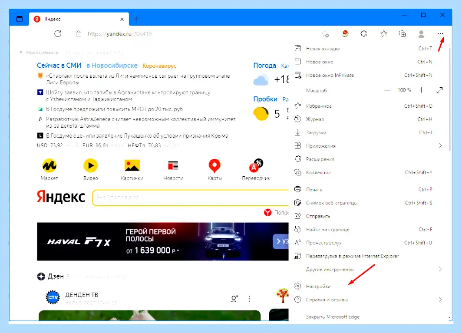The width and height of the screenshot is (462, 333).
Task: Expand the Справка и отзывы submenu
Action: [x=440, y=300]
